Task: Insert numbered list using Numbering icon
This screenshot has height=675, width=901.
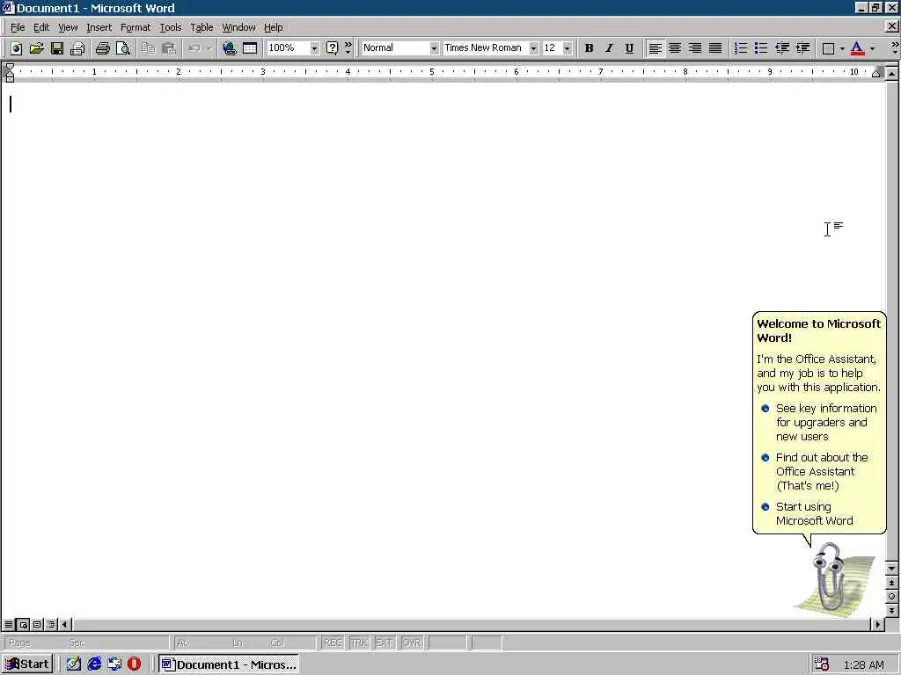Action: (741, 48)
